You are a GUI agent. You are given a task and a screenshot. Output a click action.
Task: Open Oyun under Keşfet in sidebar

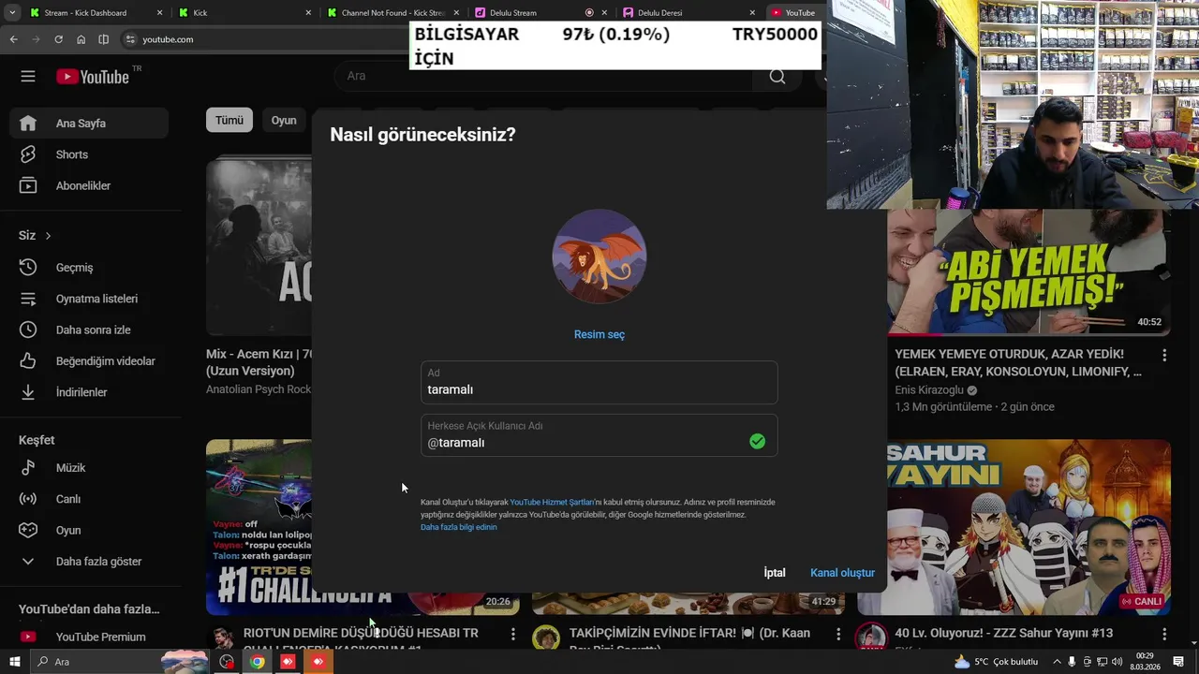click(x=89, y=530)
